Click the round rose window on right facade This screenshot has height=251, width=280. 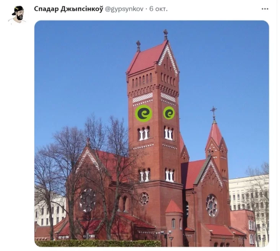[212, 206]
